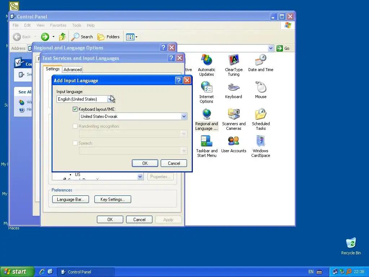Launch Internet Explorer from quick launch

(x=42, y=272)
